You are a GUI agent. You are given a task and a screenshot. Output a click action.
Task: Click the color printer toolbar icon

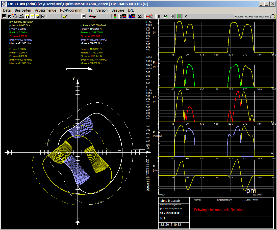pyautogui.click(x=15, y=16)
